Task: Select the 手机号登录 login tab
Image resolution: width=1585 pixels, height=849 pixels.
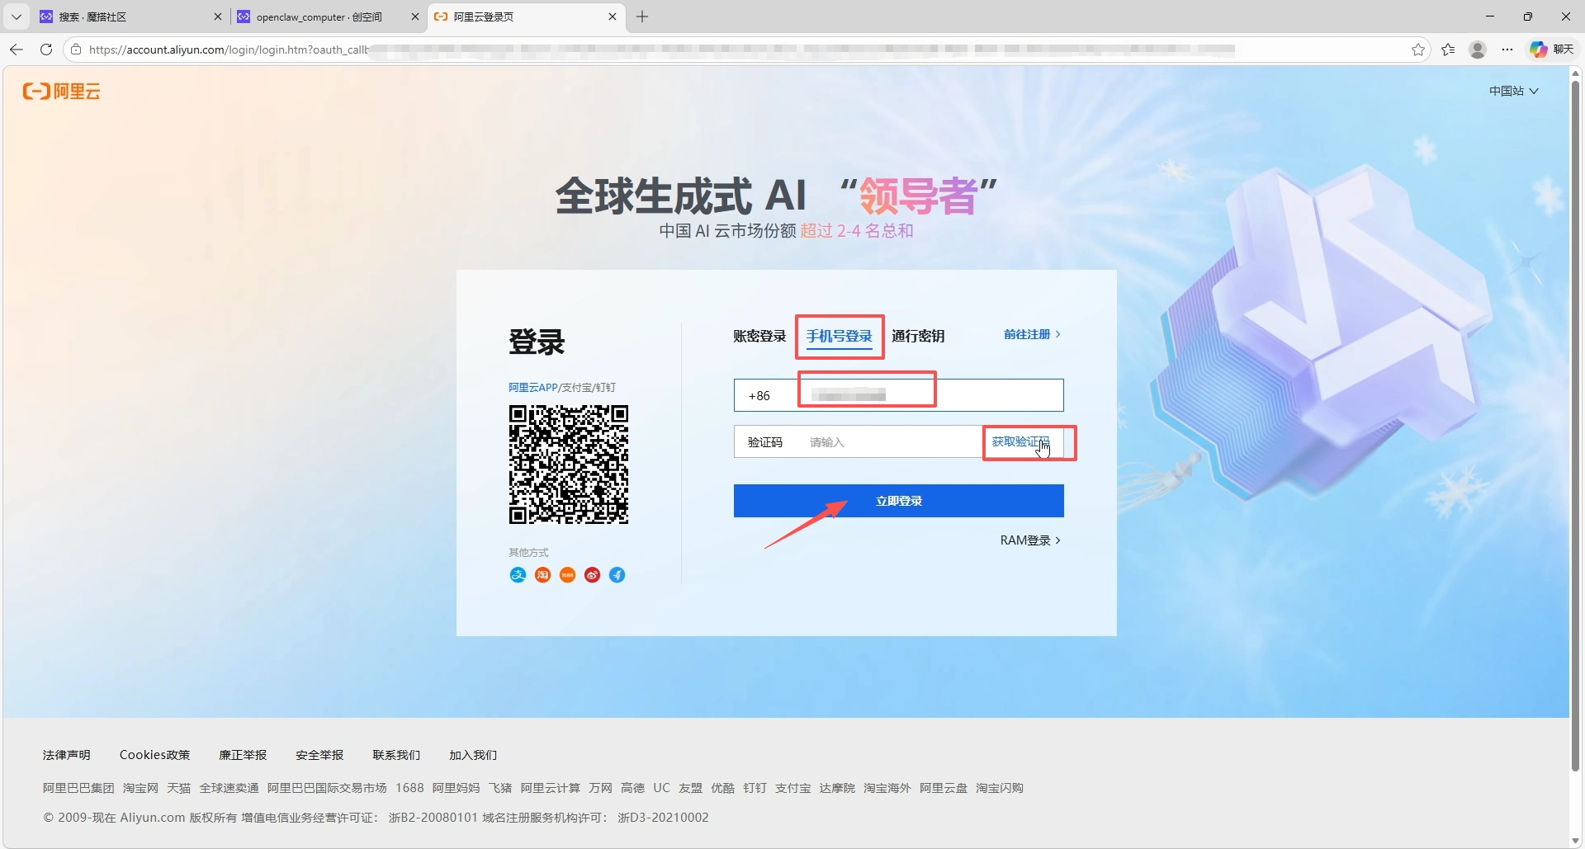Action: click(840, 336)
